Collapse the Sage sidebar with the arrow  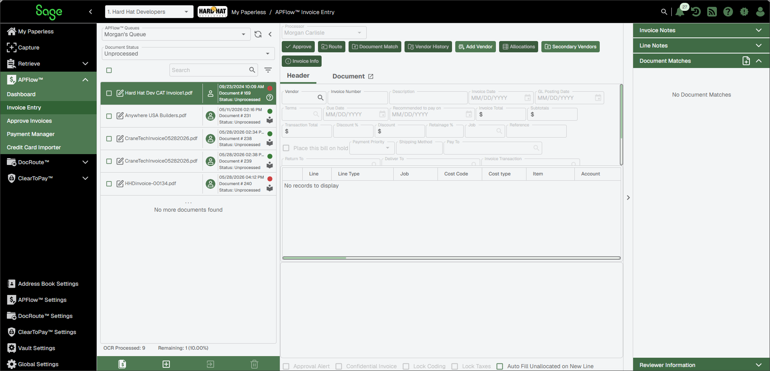pos(91,12)
